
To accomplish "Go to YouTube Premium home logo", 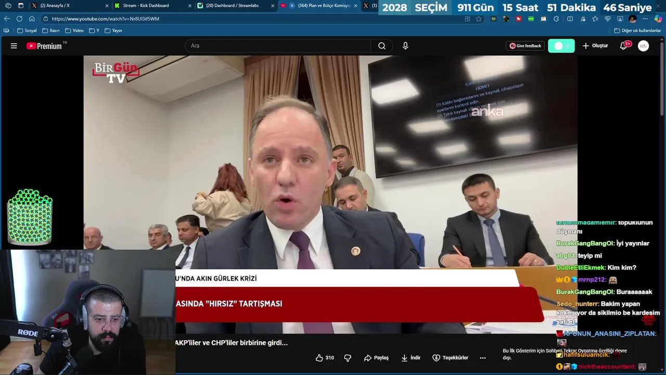I will 44,46.
